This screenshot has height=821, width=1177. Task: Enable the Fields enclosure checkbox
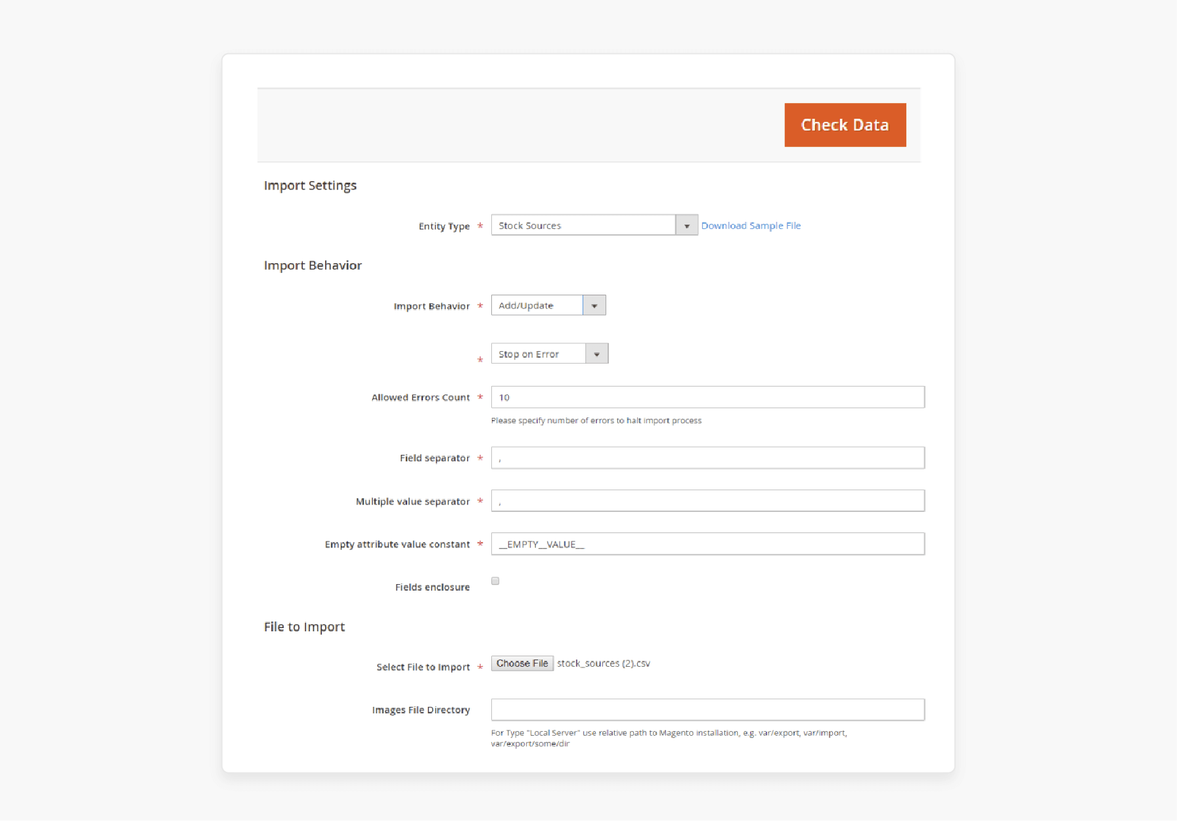(495, 581)
